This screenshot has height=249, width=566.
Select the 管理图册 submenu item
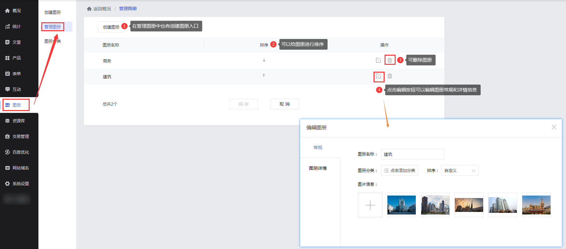(53, 27)
